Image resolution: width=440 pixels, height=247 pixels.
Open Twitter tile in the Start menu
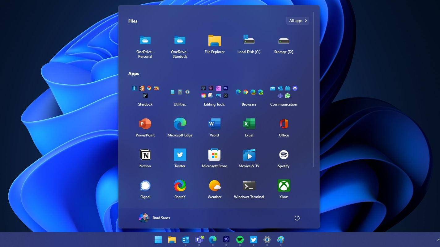(180, 158)
